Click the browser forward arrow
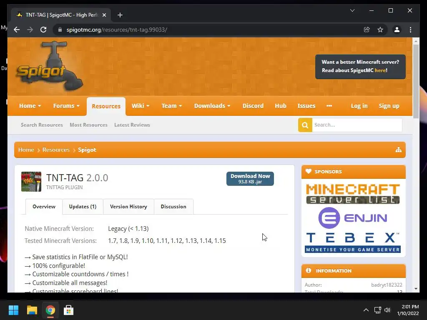 [x=30, y=30]
